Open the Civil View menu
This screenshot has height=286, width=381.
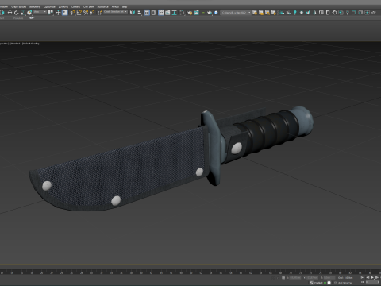(88, 6)
